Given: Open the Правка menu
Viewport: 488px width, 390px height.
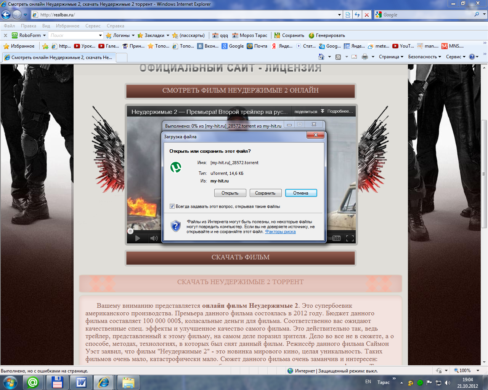Looking at the screenshot, I should click(29, 26).
